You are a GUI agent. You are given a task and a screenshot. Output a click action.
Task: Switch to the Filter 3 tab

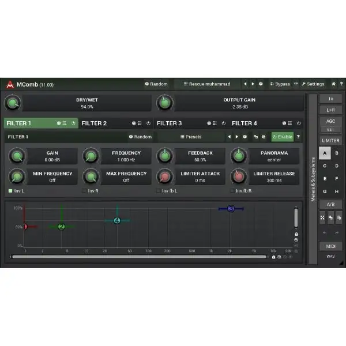pos(170,123)
